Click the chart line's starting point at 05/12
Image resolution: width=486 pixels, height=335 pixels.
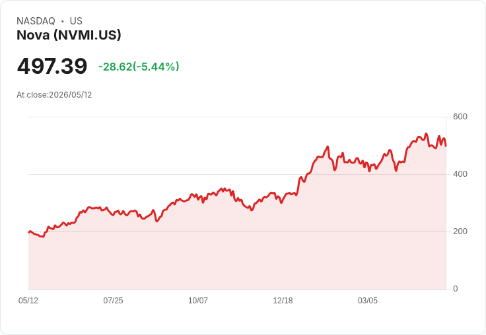29,232
